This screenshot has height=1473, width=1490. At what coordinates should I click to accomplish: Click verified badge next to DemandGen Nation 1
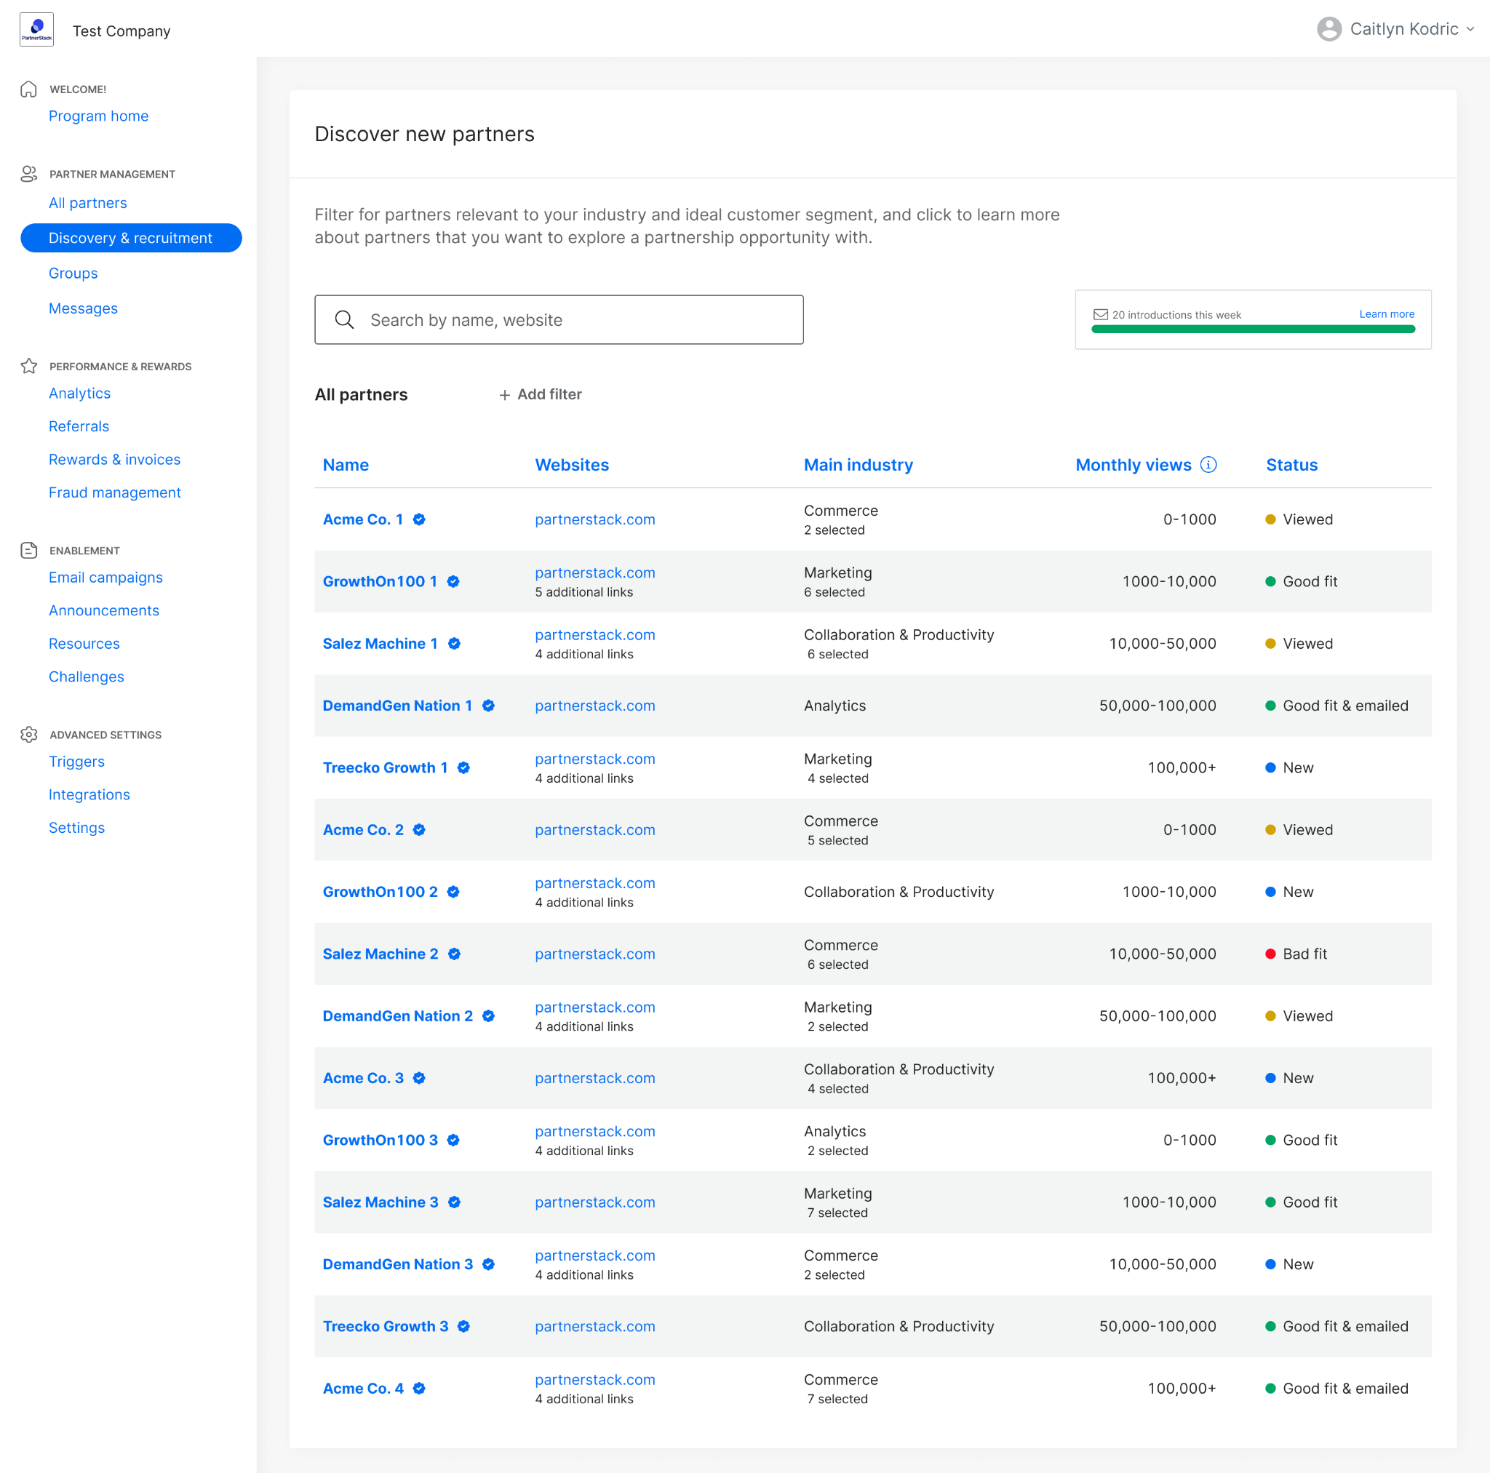coord(488,706)
